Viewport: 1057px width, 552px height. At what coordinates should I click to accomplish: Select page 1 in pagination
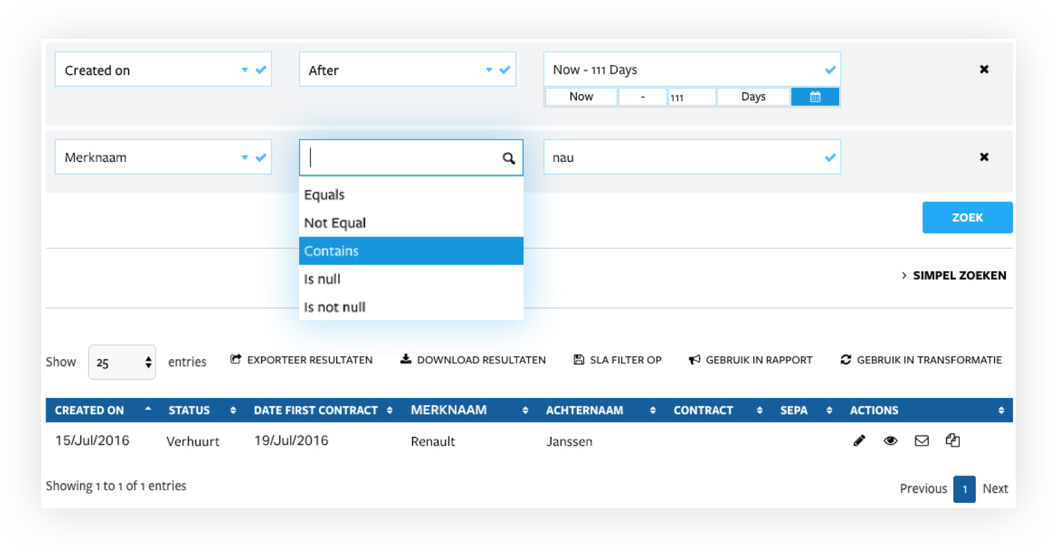point(964,489)
